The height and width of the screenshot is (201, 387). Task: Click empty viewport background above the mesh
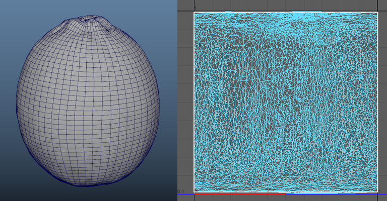click(x=88, y=7)
